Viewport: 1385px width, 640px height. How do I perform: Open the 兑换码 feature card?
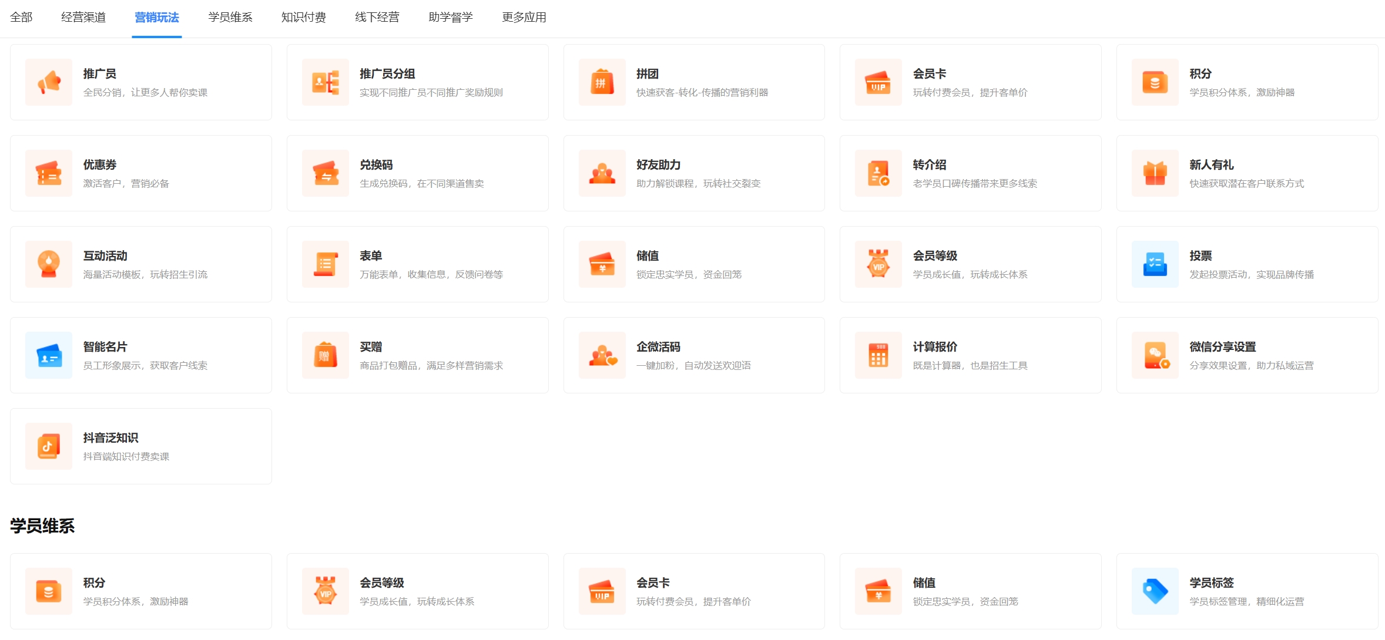point(417,173)
